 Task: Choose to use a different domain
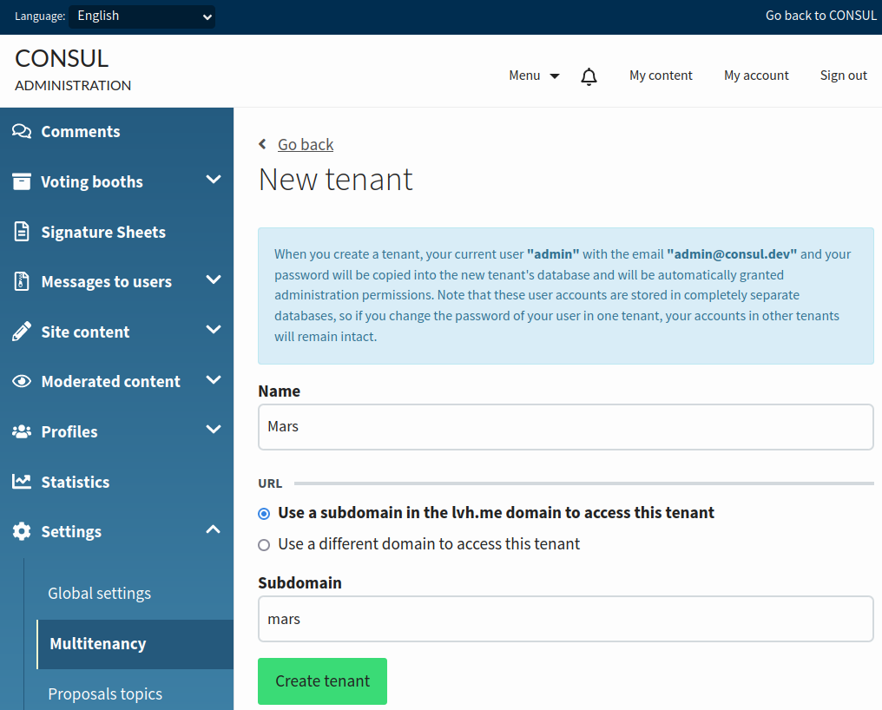[264, 544]
